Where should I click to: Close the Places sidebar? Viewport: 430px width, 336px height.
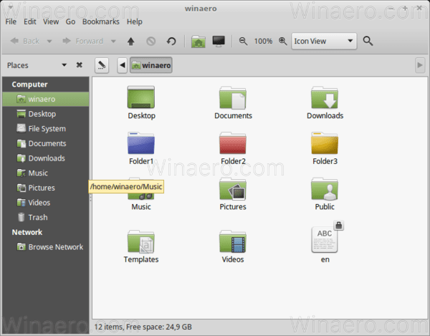point(80,65)
